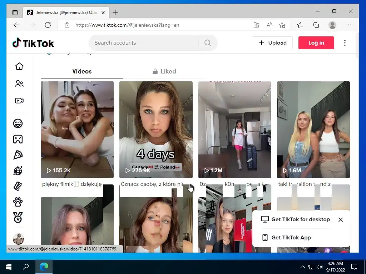Open suggested account avatar in sidebar
366x274 pixels.
[19, 239]
